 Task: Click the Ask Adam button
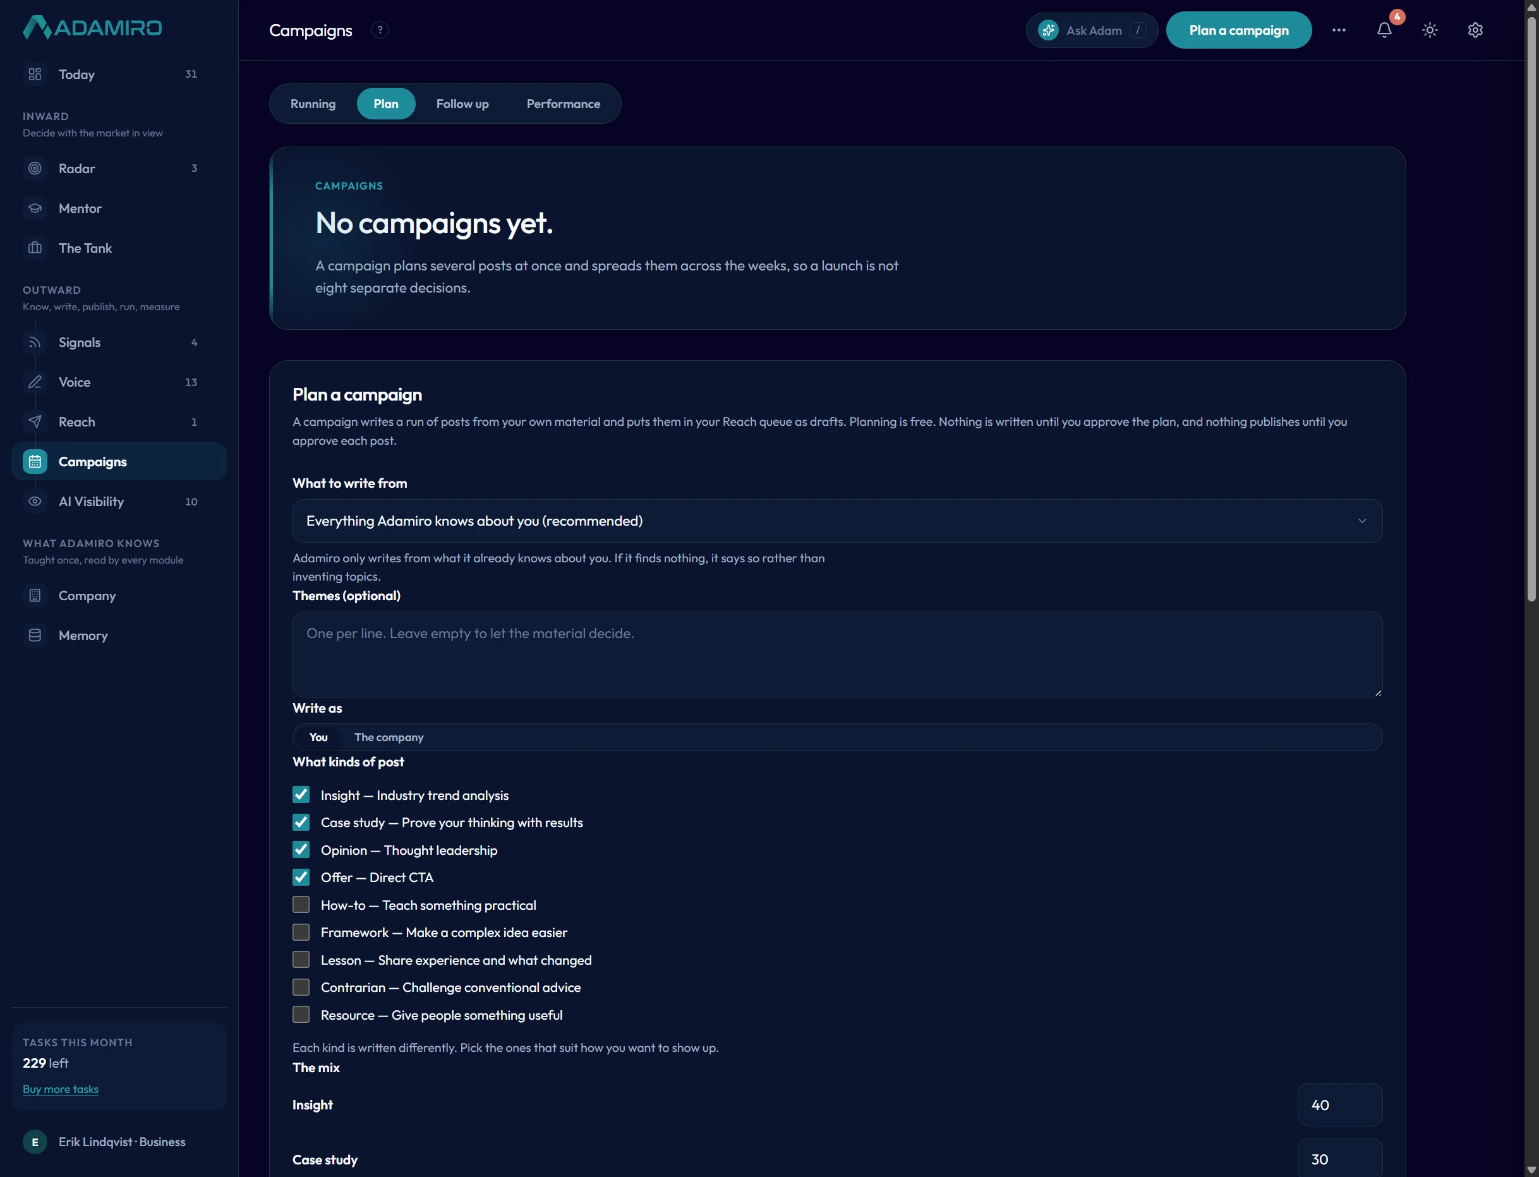click(x=1091, y=30)
